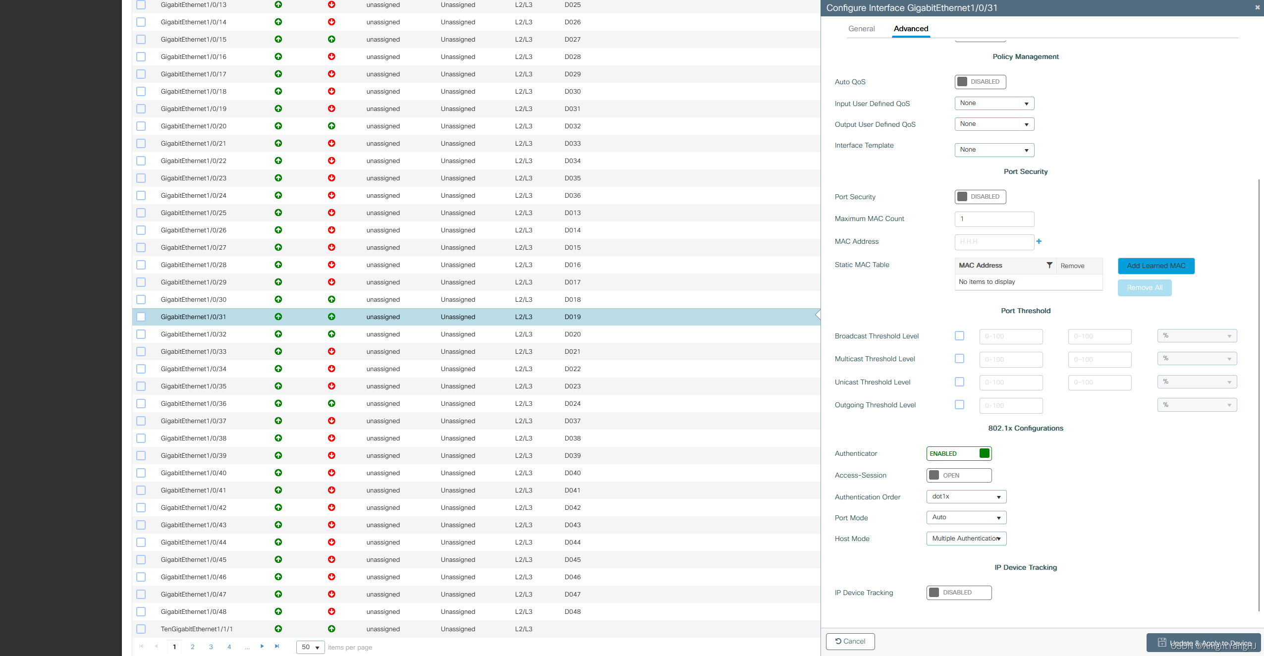The image size is (1264, 656).
Task: Open Input User Defined QoS dropdown
Action: point(994,103)
